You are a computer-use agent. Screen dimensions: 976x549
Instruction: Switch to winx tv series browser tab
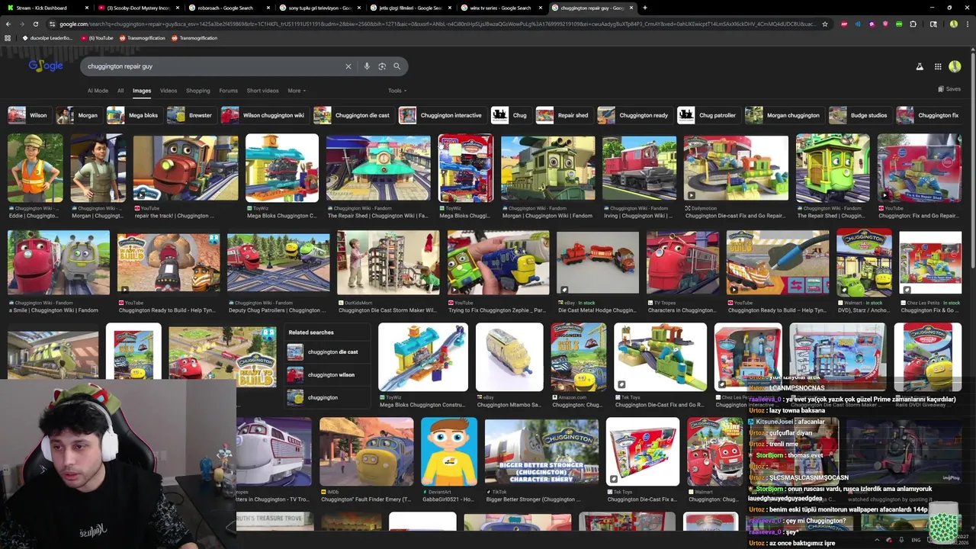(x=500, y=8)
